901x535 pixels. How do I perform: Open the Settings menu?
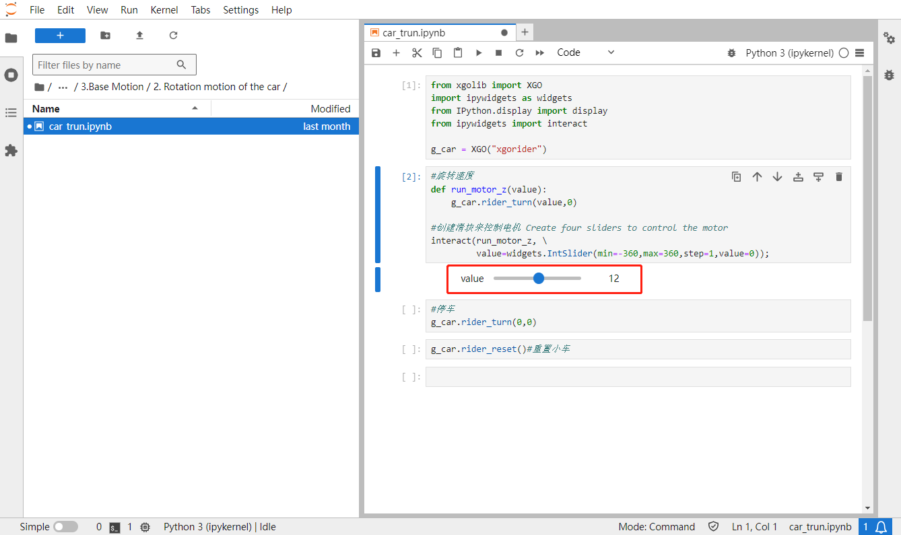tap(240, 9)
